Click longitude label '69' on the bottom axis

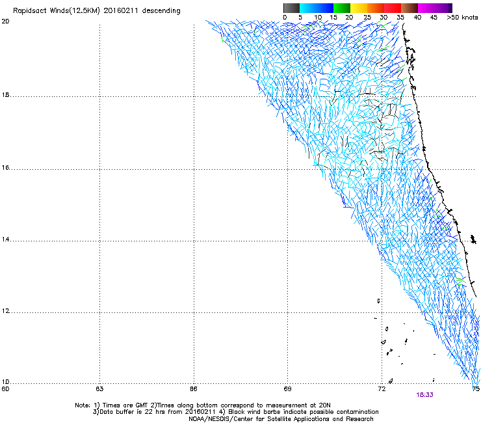coord(287,389)
